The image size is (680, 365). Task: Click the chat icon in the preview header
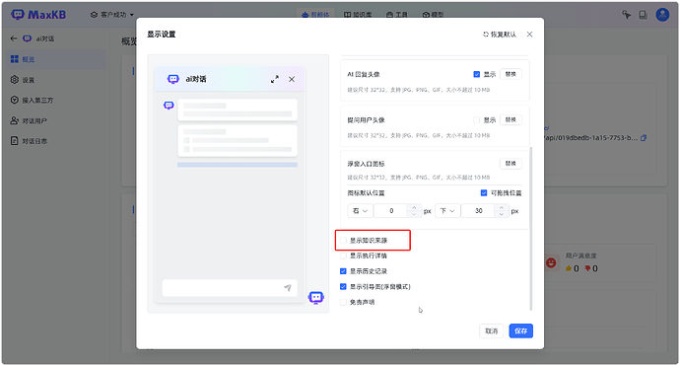(173, 79)
